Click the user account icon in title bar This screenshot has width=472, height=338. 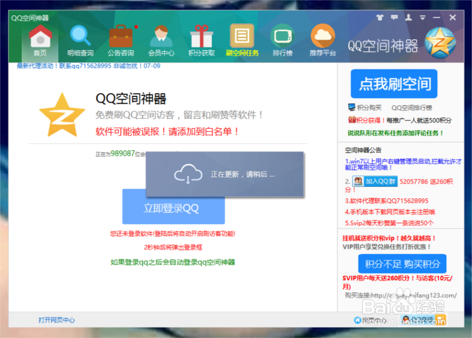pyautogui.click(x=409, y=17)
